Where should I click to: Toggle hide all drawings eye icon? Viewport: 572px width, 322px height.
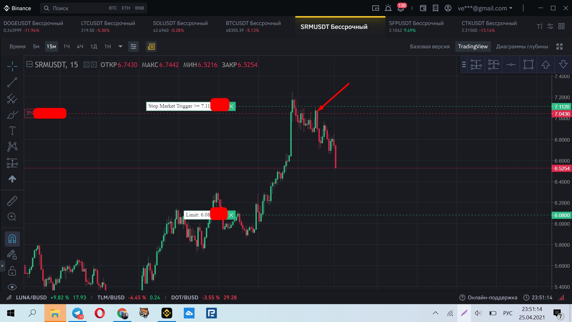tap(12, 287)
